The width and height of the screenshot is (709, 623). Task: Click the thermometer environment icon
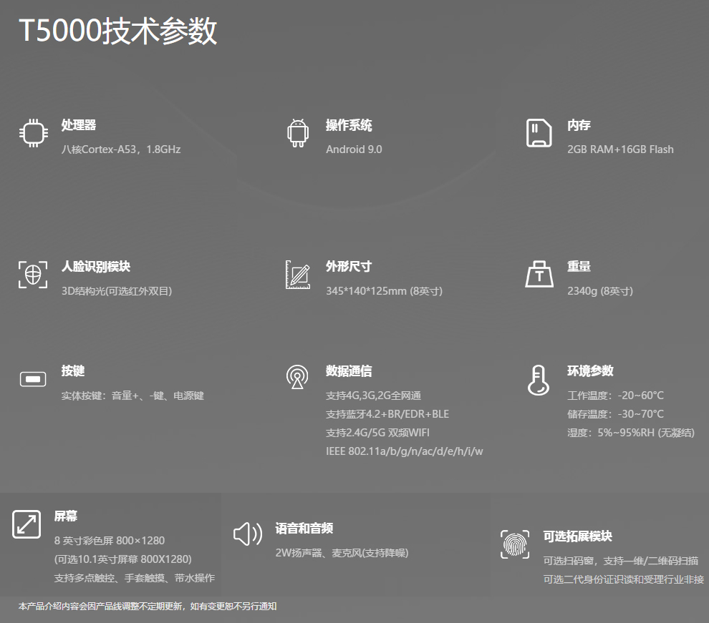539,380
